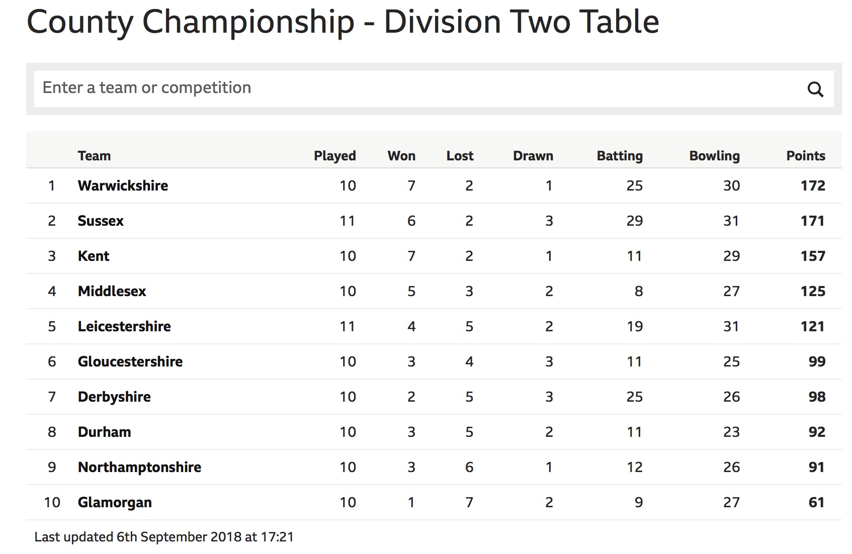This screenshot has height=554, width=852.
Task: Open the Warwickshire team link
Action: tap(123, 186)
